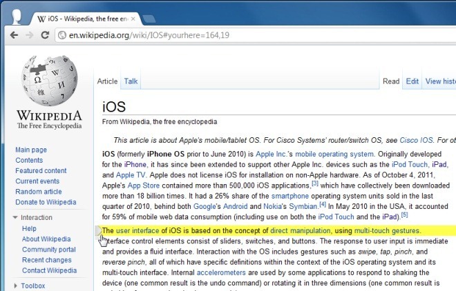The image size is (456, 291).
Task: Open the View history tab
Action: (x=441, y=81)
